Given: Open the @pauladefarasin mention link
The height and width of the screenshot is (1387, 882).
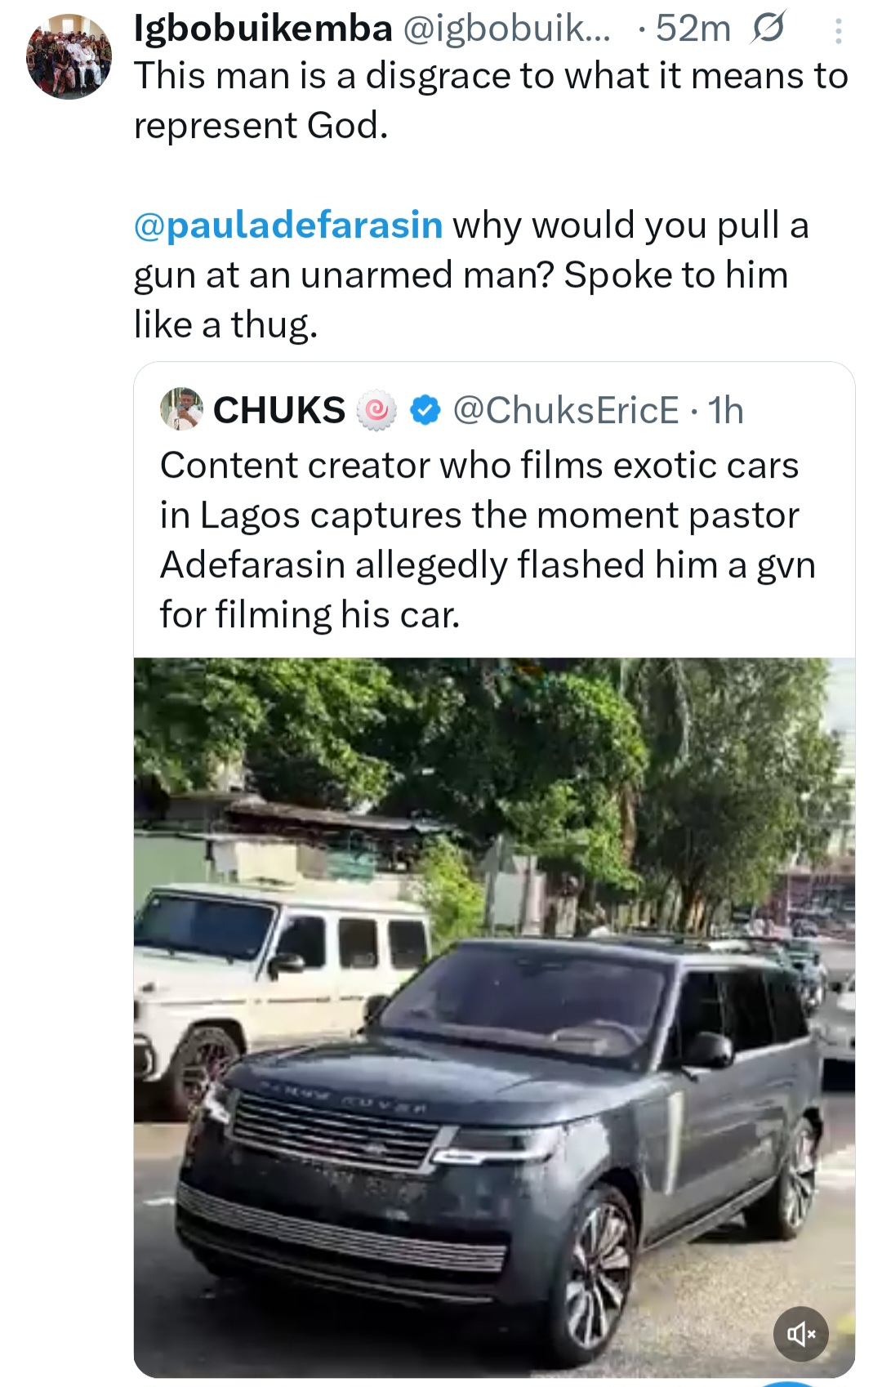Looking at the screenshot, I should point(288,225).
